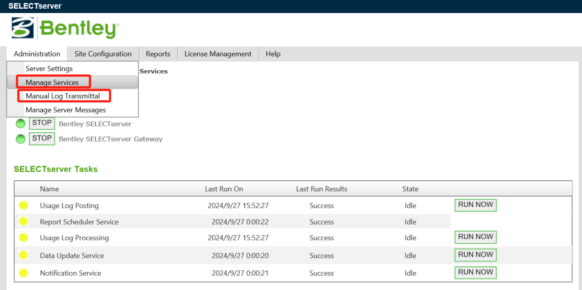Open the Help tab
582x290 pixels.
tap(273, 54)
